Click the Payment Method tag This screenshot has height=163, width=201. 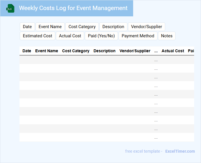coord(138,36)
